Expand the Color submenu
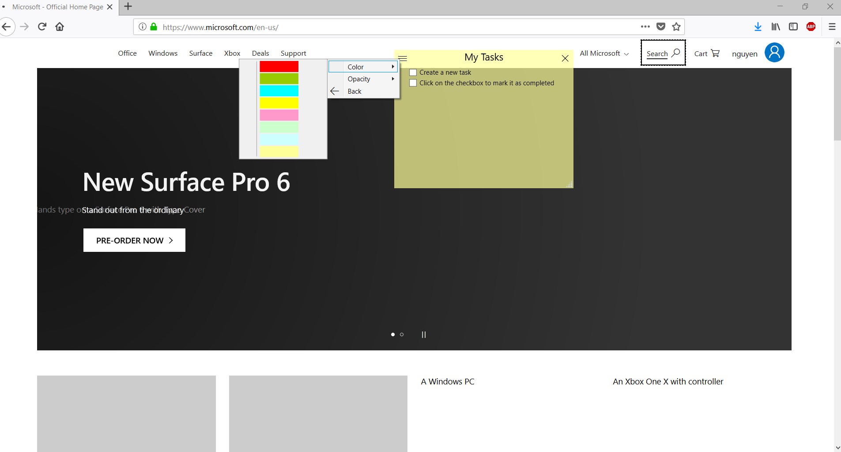 coord(362,67)
